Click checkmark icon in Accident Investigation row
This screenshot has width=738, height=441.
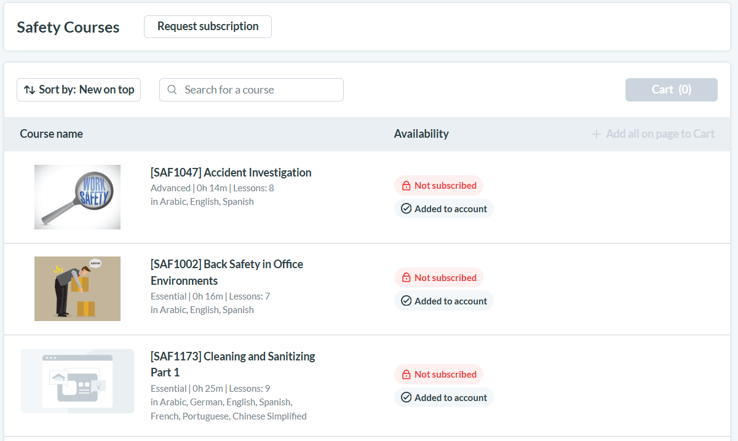(x=406, y=209)
